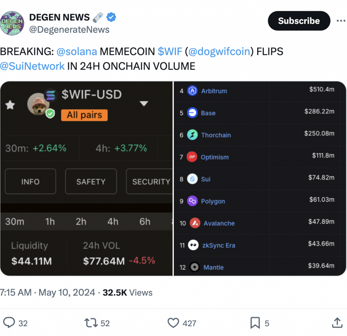The height and width of the screenshot is (336, 347).
Task: Bookmark this tweet
Action: (255, 323)
